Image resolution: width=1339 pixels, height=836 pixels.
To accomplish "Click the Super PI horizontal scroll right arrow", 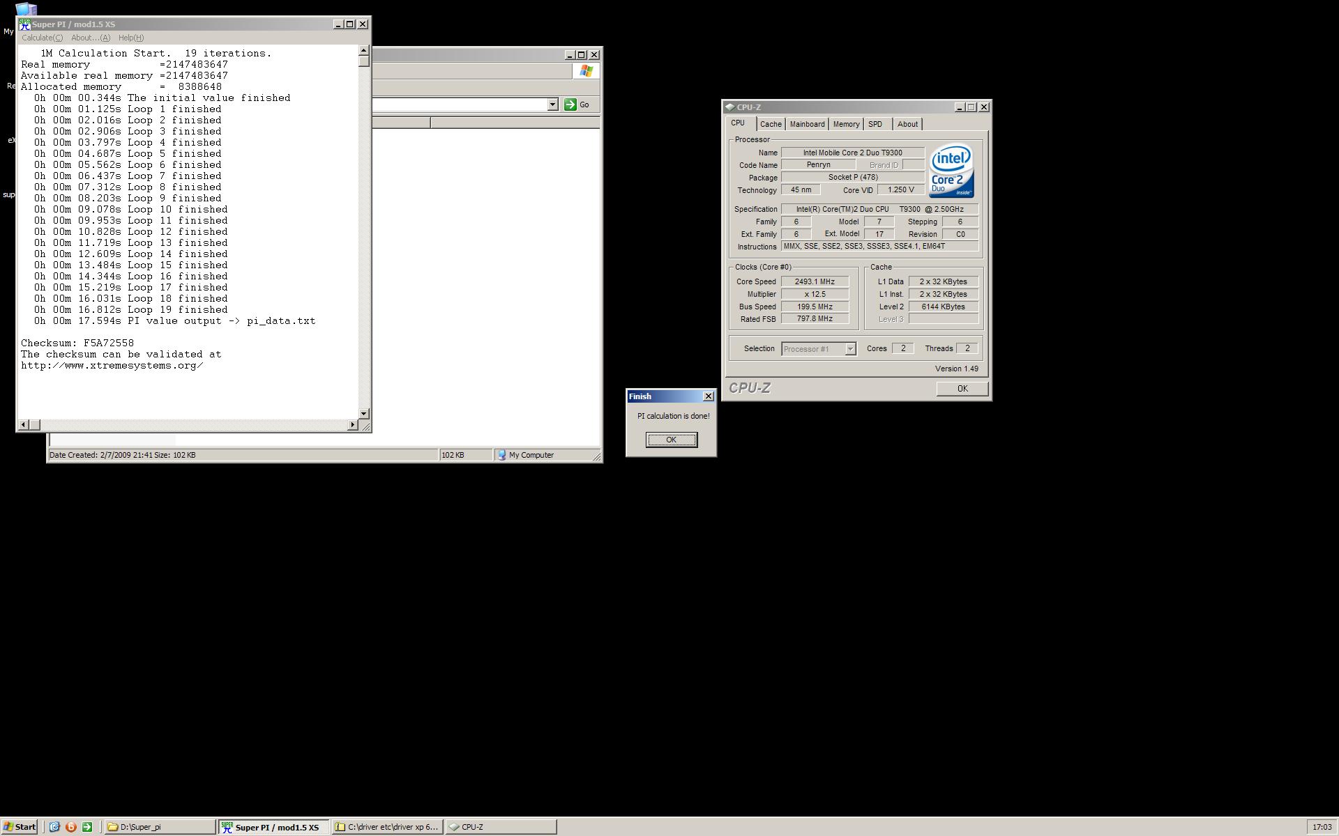I will point(352,425).
